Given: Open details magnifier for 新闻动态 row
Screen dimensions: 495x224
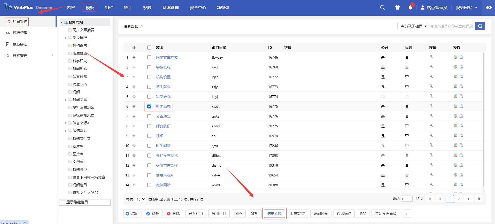Looking at the screenshot, I should 431,106.
